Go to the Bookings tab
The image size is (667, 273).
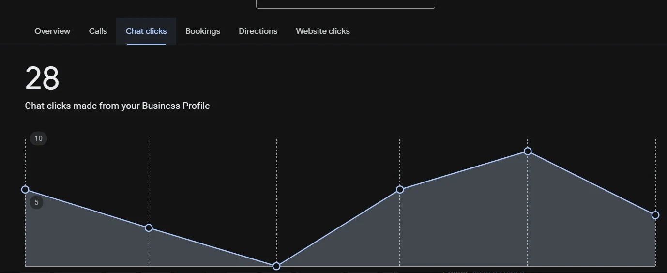[x=203, y=31]
